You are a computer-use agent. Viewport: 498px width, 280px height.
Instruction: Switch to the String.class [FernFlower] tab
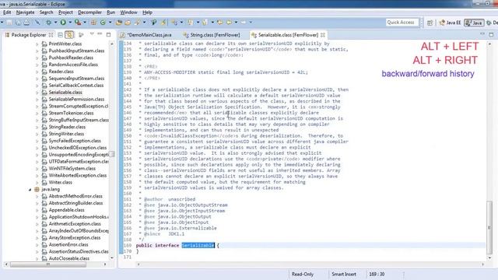coord(212,35)
